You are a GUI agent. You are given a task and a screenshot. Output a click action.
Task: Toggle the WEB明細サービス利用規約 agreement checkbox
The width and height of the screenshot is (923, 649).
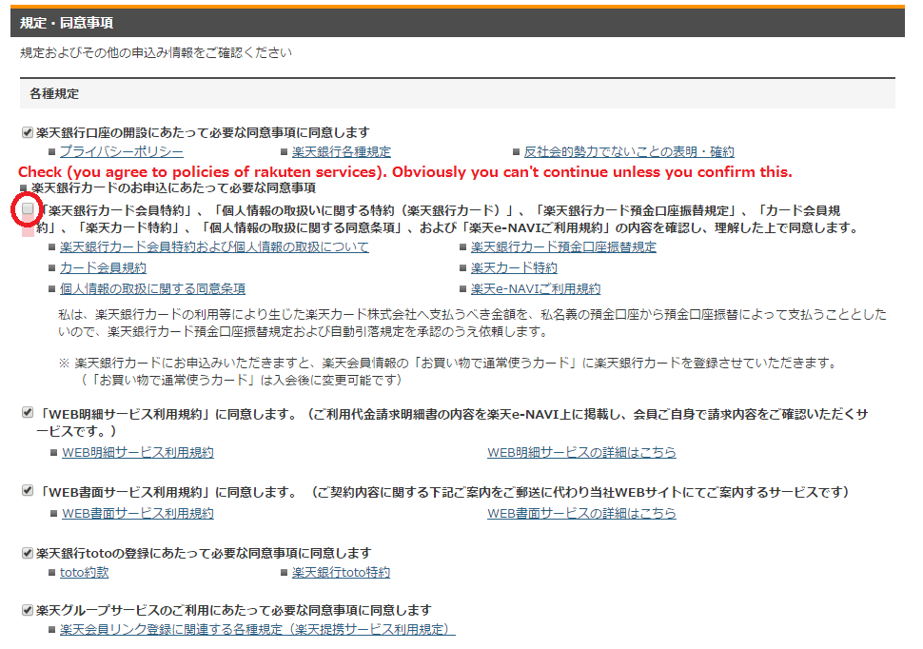(x=27, y=412)
